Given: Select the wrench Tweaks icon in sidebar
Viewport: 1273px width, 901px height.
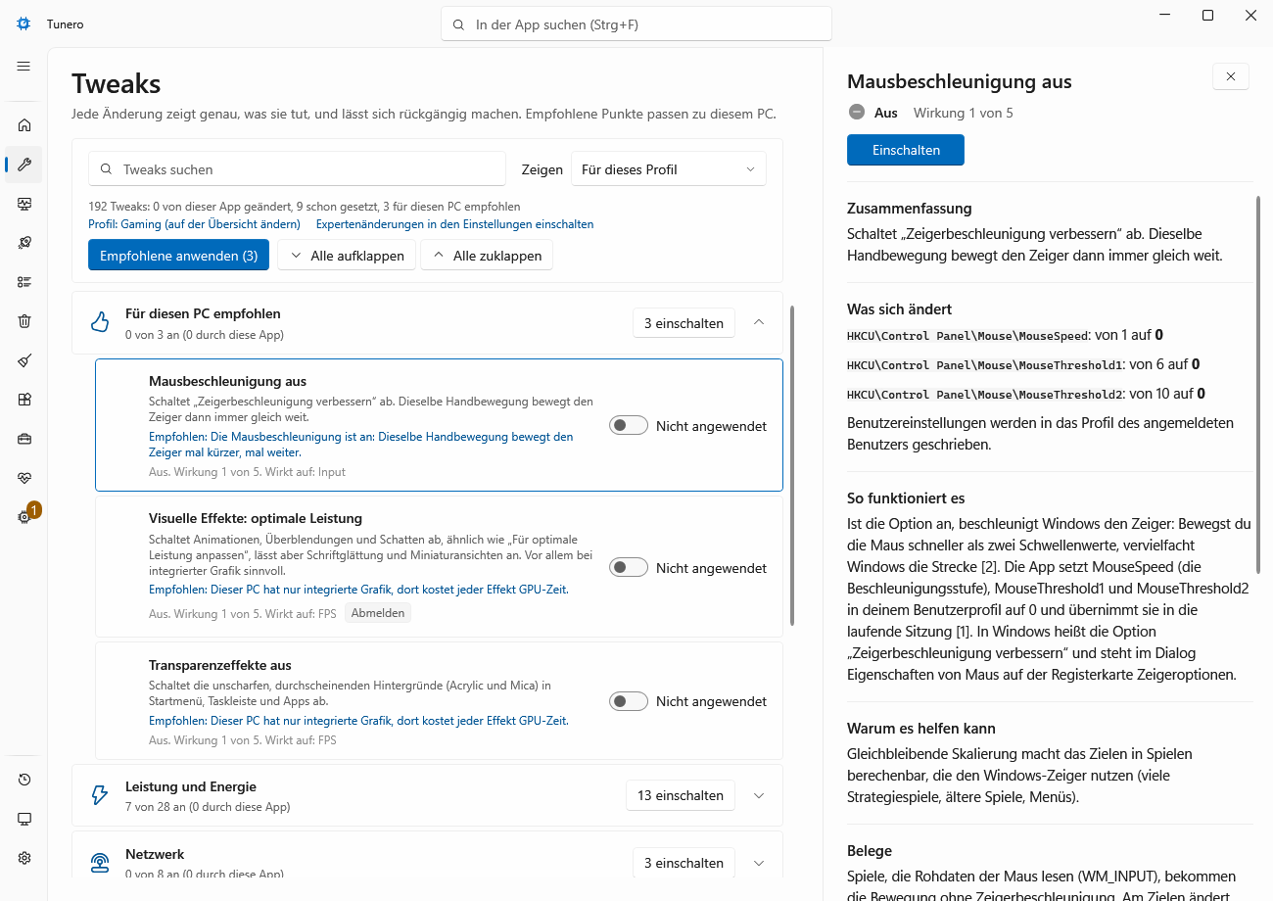Looking at the screenshot, I should (x=24, y=164).
